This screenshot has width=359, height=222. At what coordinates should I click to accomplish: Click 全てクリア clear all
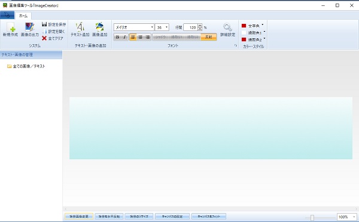coord(53,38)
